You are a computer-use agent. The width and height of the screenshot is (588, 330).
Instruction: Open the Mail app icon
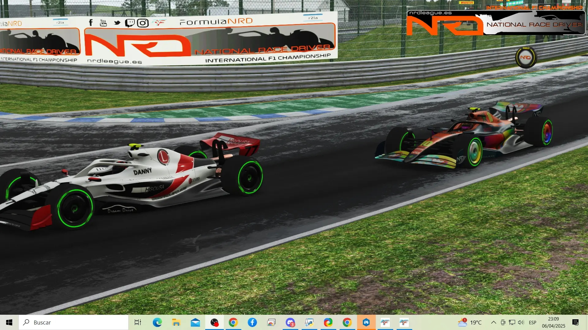(195, 322)
